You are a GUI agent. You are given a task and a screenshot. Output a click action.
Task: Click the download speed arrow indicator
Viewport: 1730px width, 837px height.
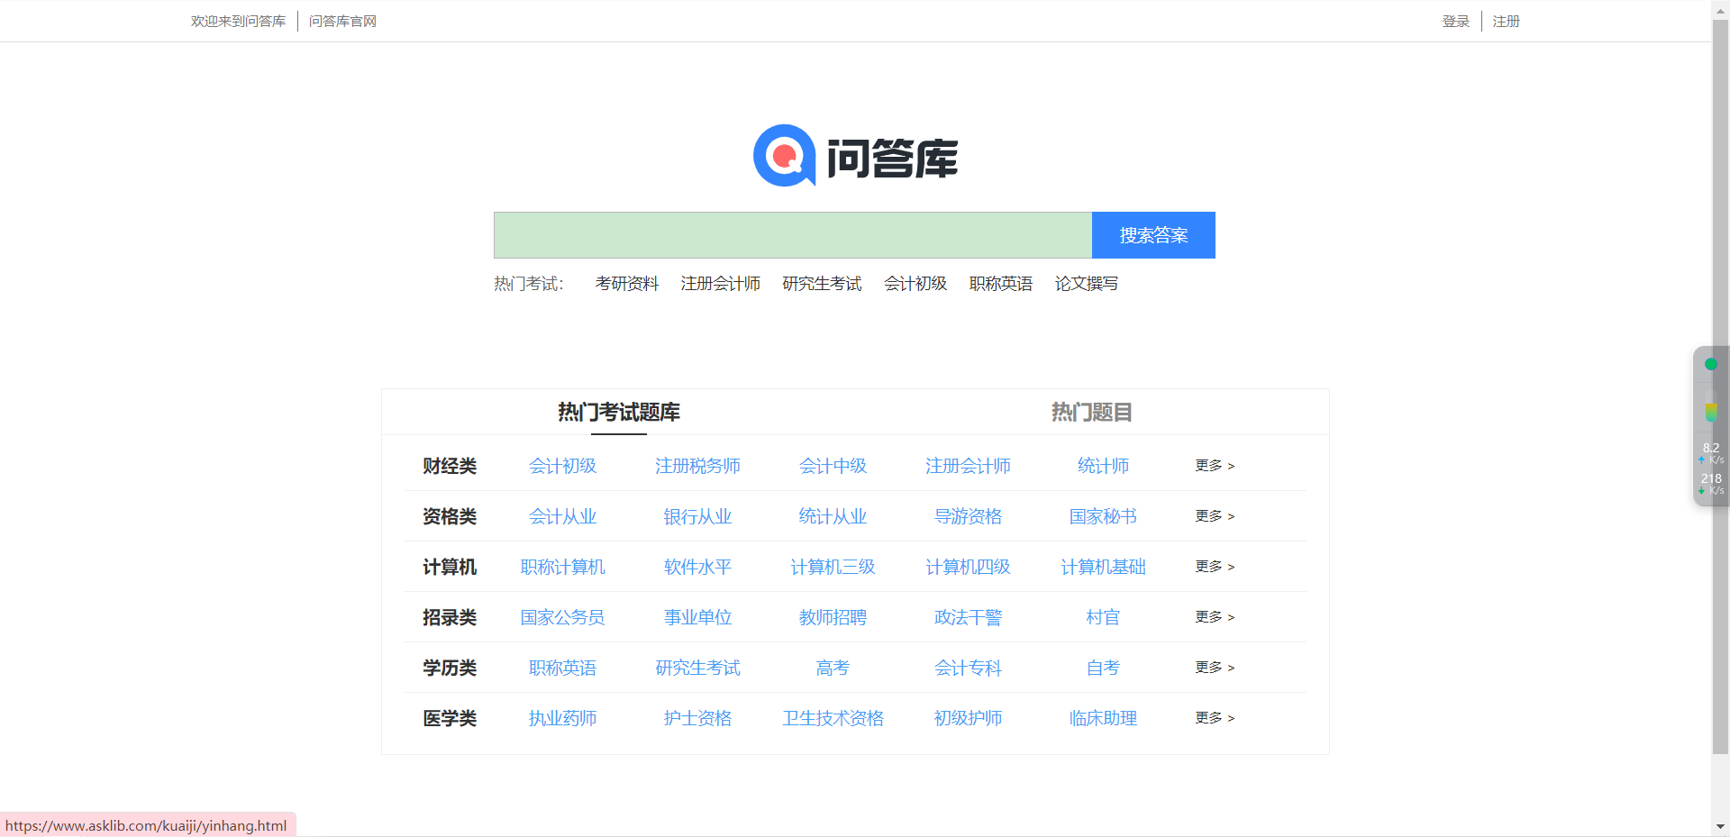coord(1701,491)
